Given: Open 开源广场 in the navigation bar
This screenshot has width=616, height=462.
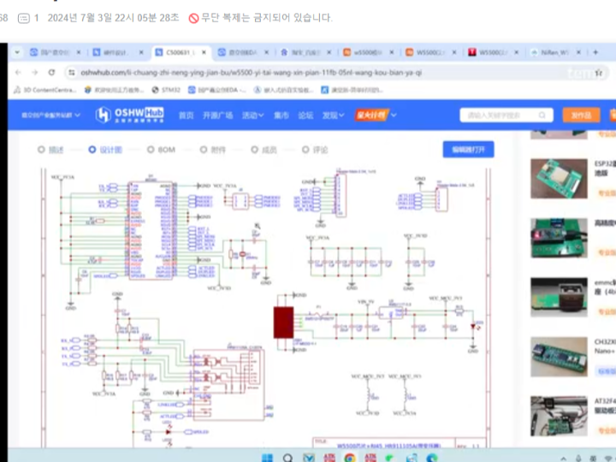Looking at the screenshot, I should [x=217, y=115].
